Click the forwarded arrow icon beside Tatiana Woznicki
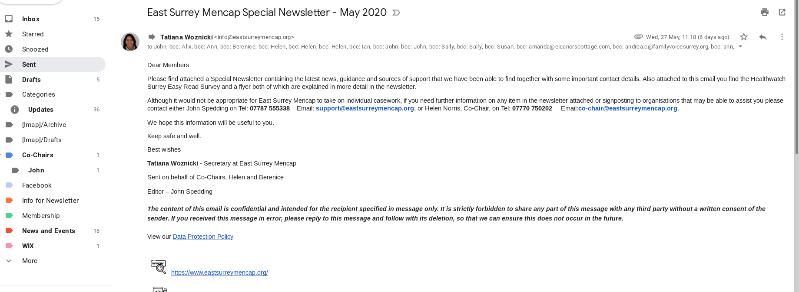799x292 pixels. [x=152, y=37]
